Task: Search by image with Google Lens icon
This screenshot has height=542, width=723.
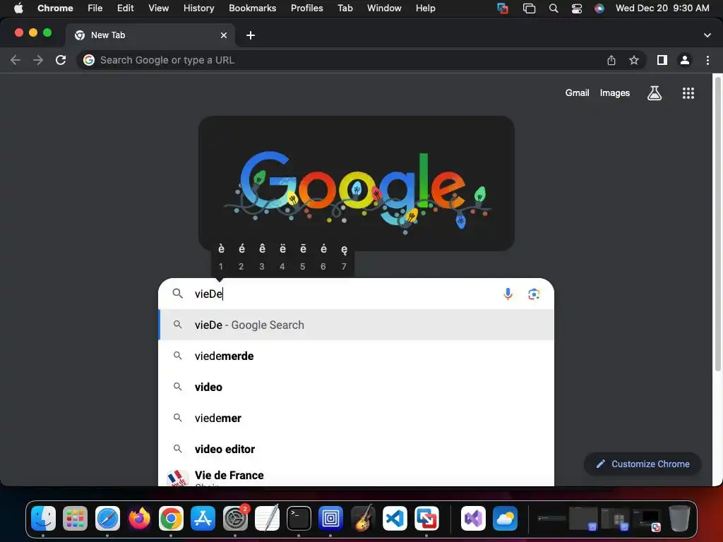Action: click(534, 294)
